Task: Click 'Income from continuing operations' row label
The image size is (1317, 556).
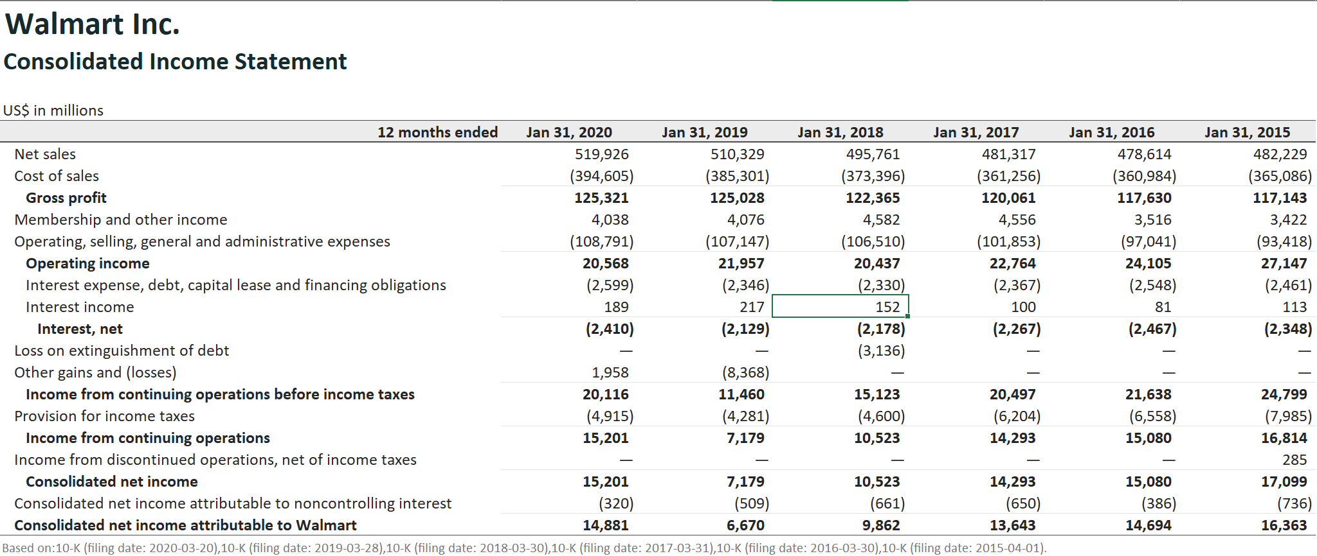Action: click(x=148, y=438)
